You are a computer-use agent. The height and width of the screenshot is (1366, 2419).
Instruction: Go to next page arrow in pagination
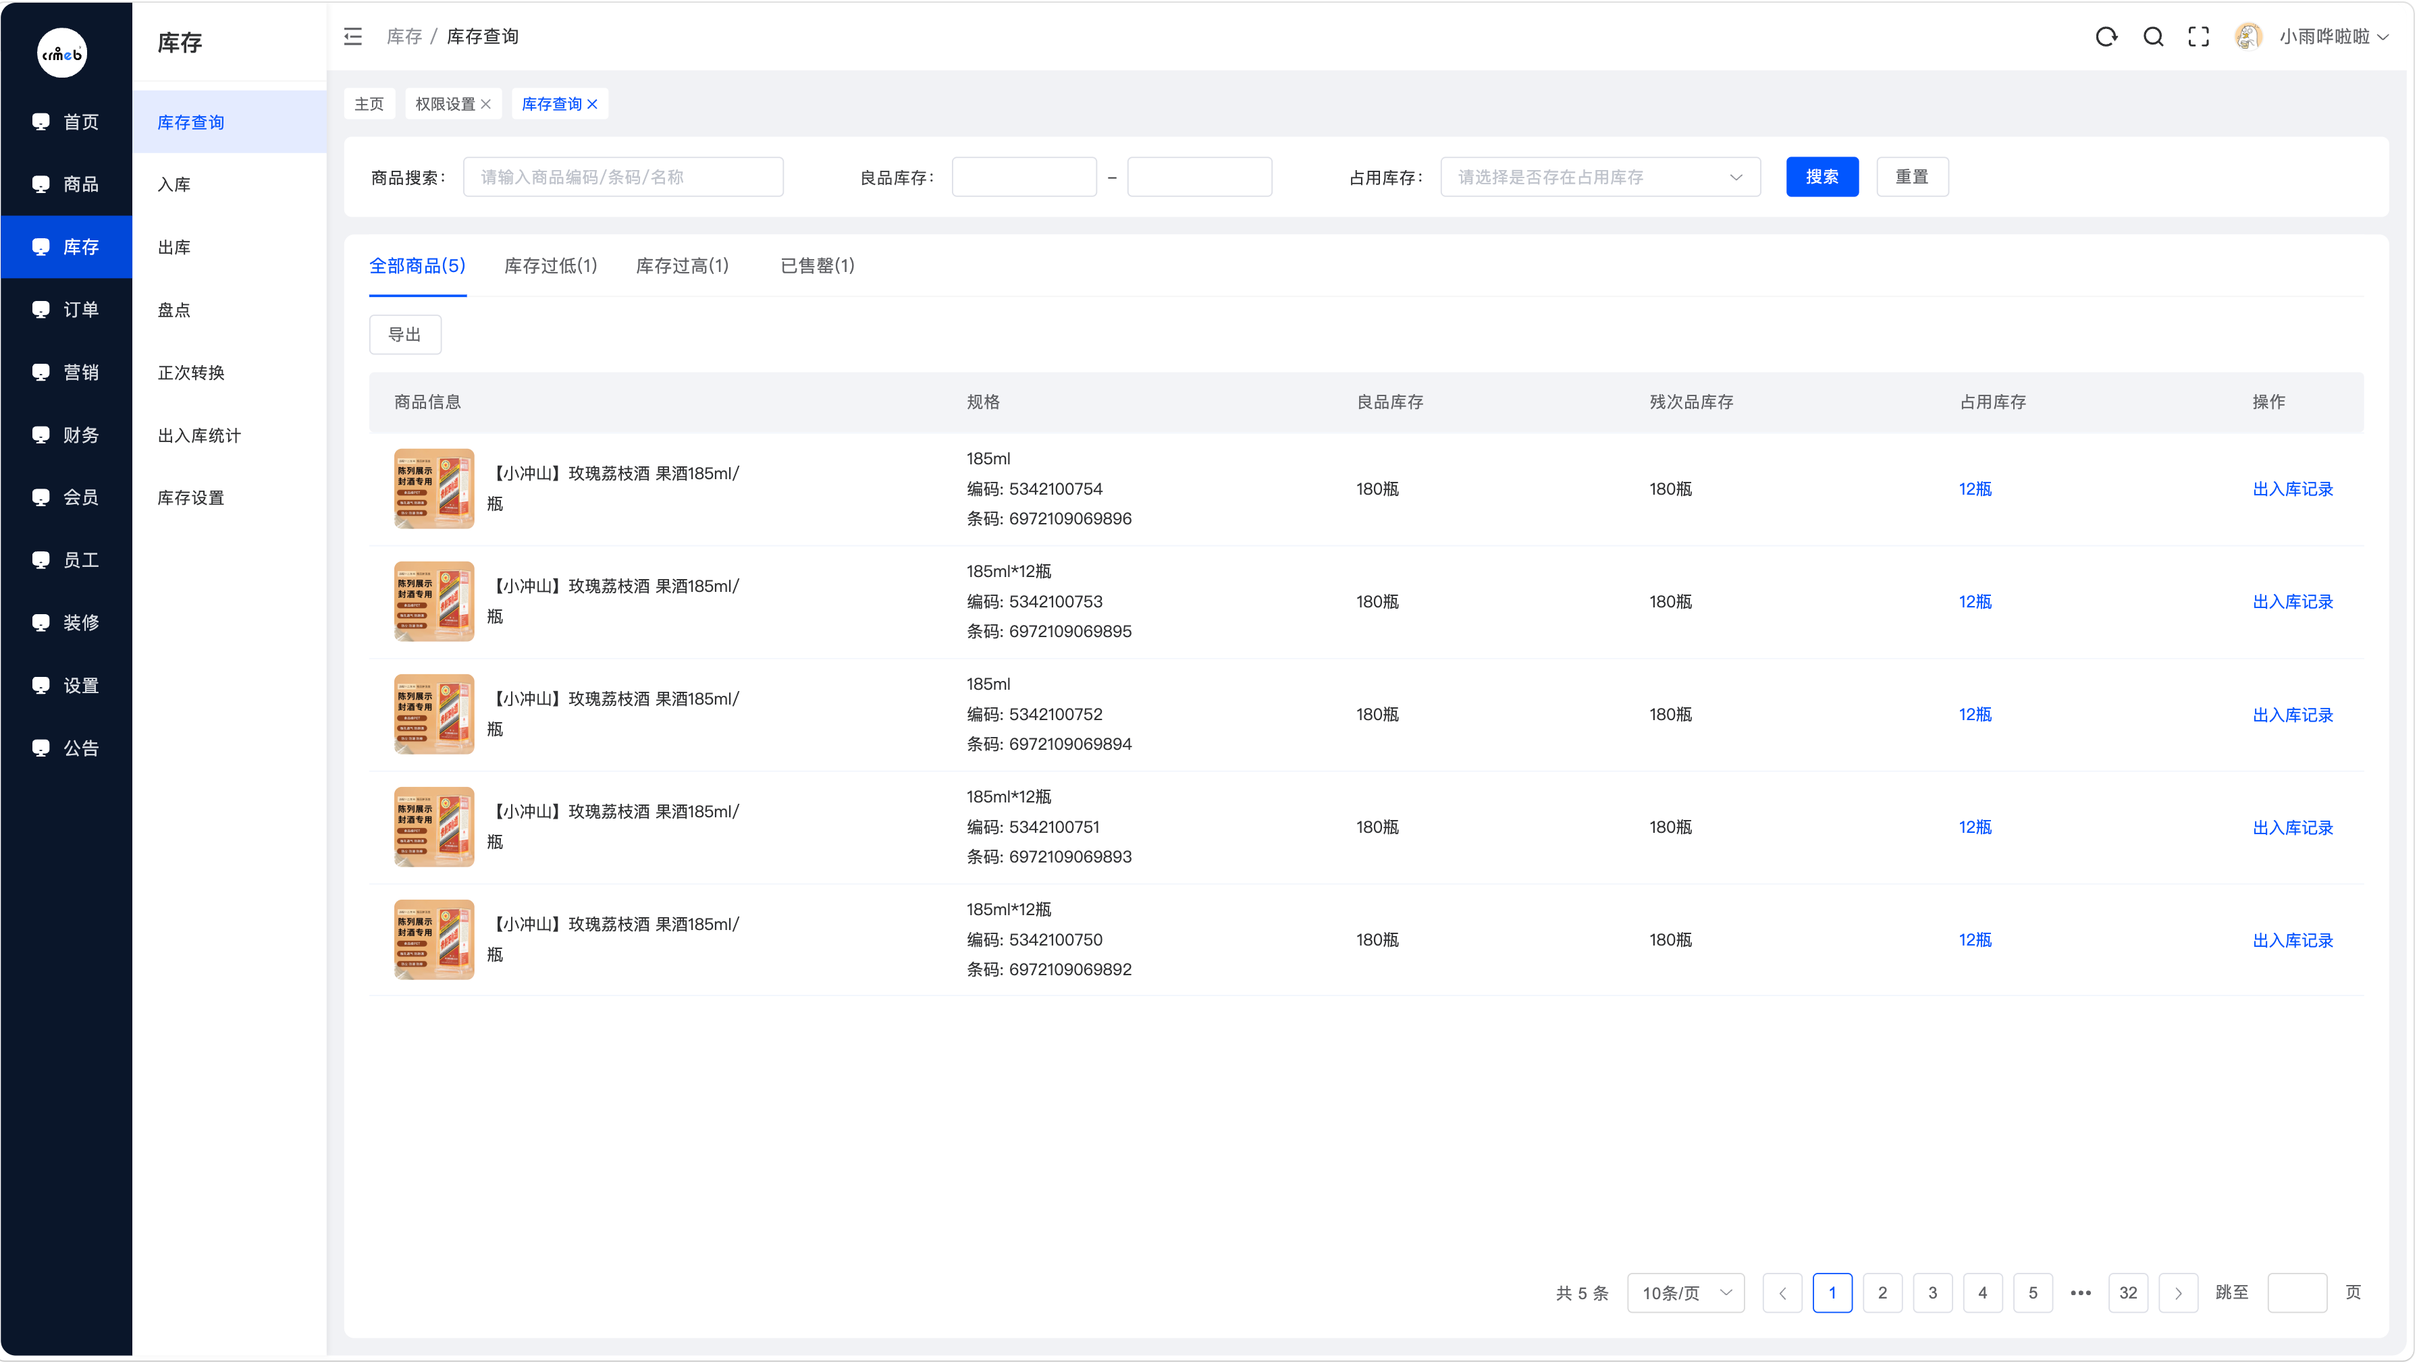(2178, 1292)
